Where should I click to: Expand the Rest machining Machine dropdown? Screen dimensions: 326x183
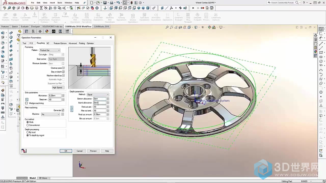point(50,114)
